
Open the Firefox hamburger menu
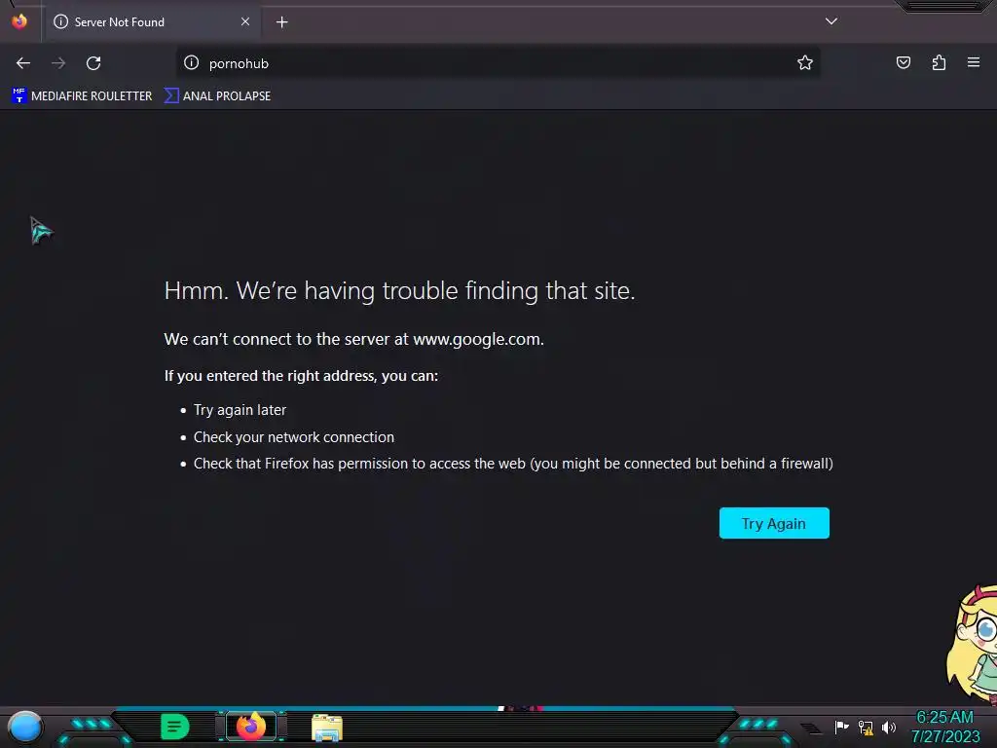(x=974, y=62)
